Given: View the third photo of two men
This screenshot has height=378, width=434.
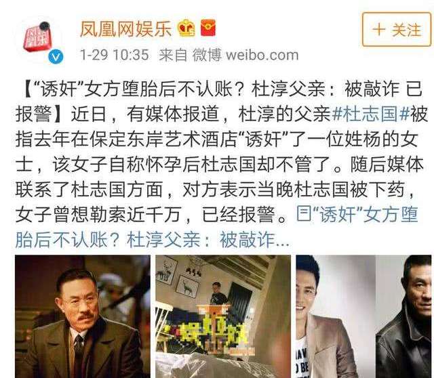Looking at the screenshot, I should (x=363, y=316).
